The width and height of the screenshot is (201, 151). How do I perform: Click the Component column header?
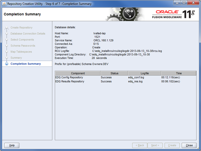(78, 73)
